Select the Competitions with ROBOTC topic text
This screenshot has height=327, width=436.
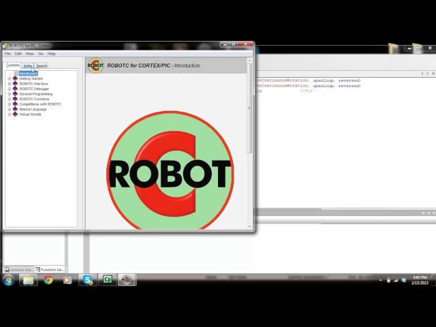[x=40, y=104]
